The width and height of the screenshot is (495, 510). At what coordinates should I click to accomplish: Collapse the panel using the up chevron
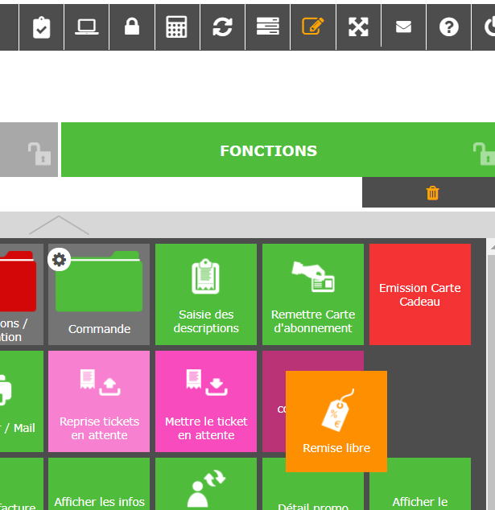[x=59, y=224]
